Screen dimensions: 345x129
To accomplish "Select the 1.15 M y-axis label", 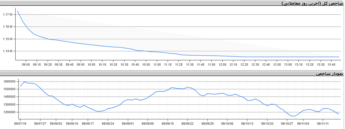I will coord(7,39).
